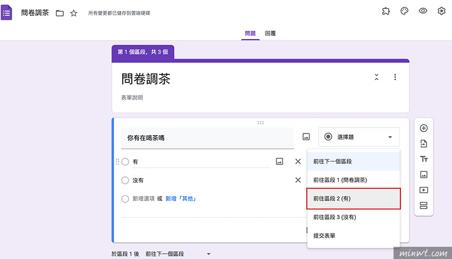Switch to the 問題 tab
This screenshot has width=452, height=259.
pyautogui.click(x=250, y=34)
